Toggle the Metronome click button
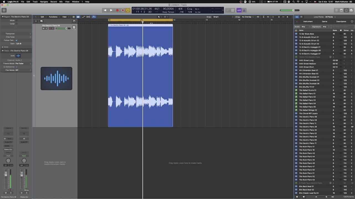This screenshot has height=199, width=355. click(x=244, y=10)
